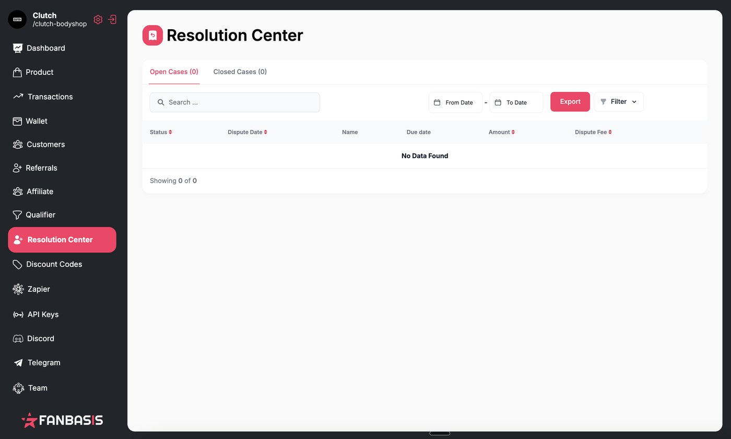Screen dimensions: 731x439
Task: Click the Resolution Center header badge icon
Action: pos(152,35)
